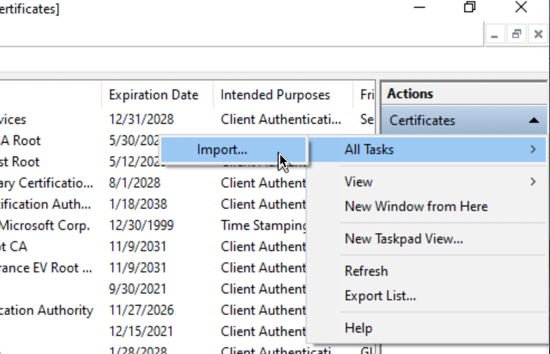
Task: Select the certificate expiring 12/31/2028
Action: click(141, 120)
